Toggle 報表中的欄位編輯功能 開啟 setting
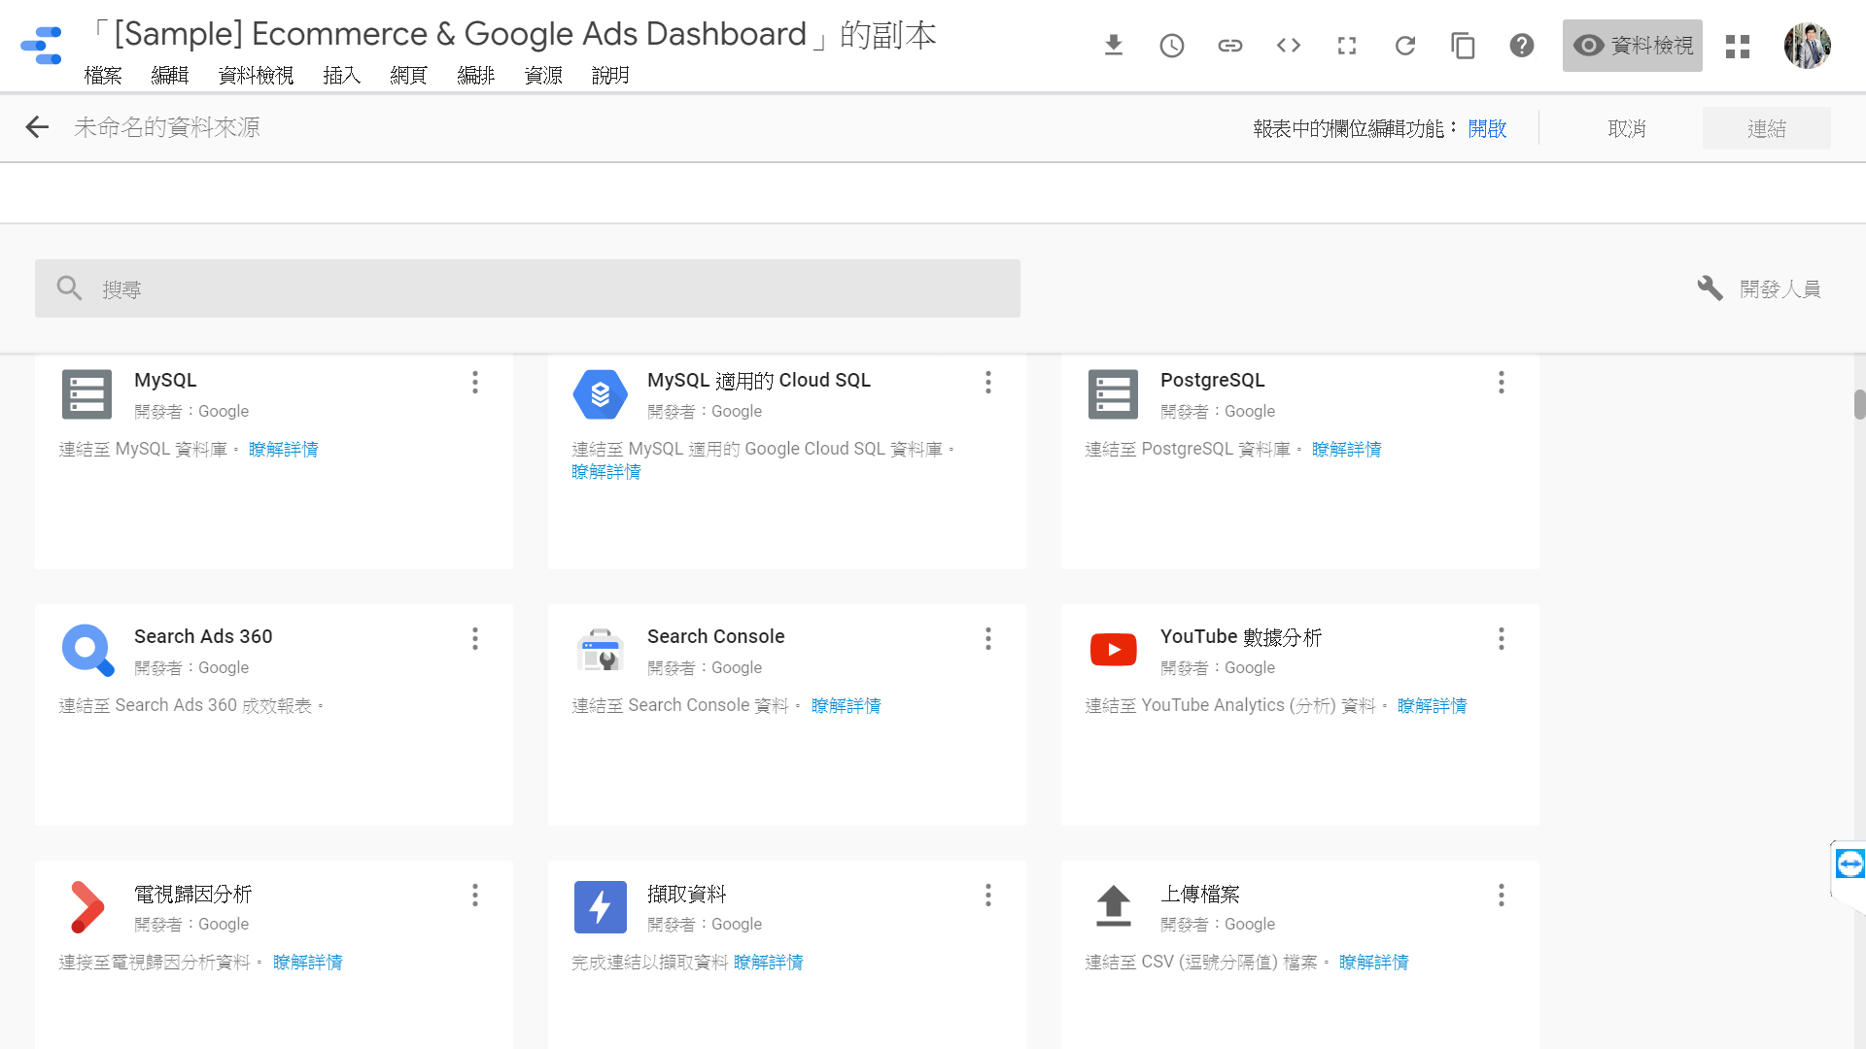This screenshot has width=1866, height=1049. pos(1487,128)
